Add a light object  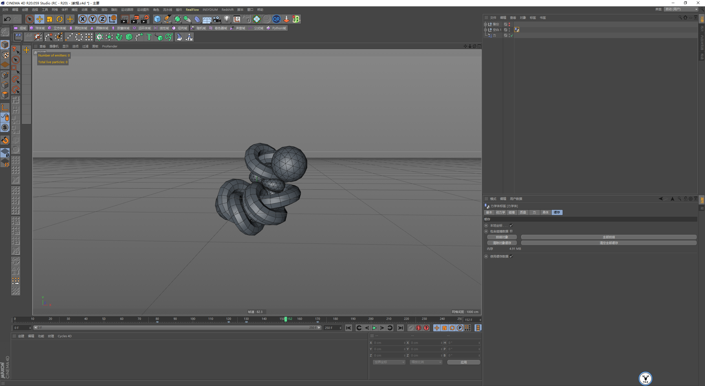(227, 19)
